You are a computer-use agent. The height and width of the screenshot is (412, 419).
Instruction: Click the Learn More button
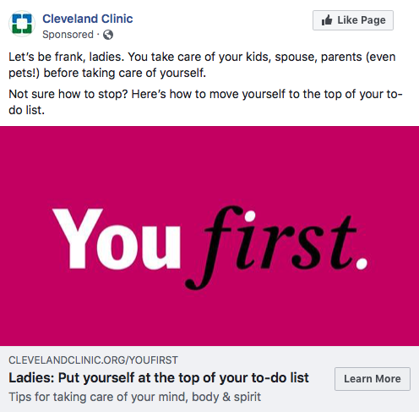373,379
